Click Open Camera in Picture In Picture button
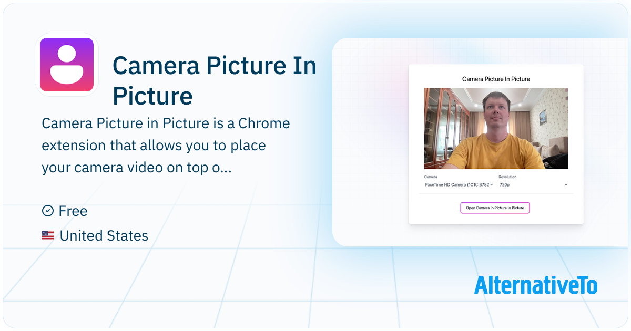This screenshot has width=631, height=331. (495, 208)
